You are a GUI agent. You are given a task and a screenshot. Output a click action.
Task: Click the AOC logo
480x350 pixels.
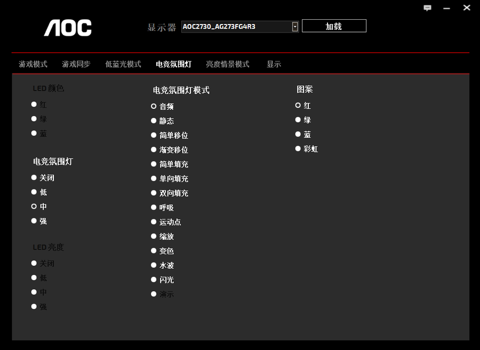pyautogui.click(x=68, y=28)
